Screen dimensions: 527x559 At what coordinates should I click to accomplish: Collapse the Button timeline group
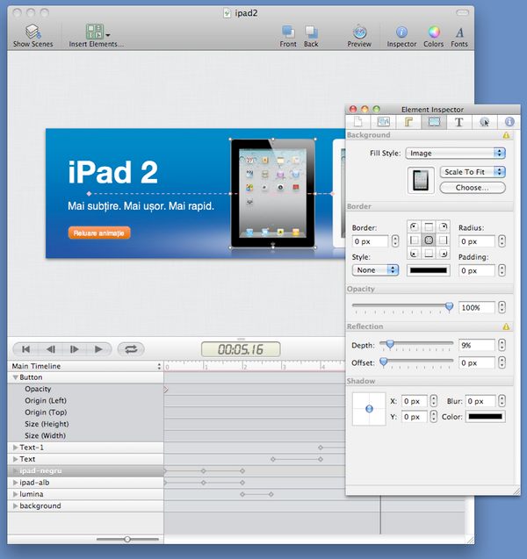coord(15,377)
